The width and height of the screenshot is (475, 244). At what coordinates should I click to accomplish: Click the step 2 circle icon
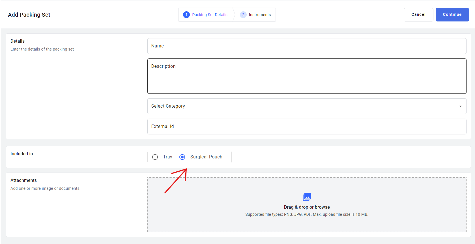(243, 15)
